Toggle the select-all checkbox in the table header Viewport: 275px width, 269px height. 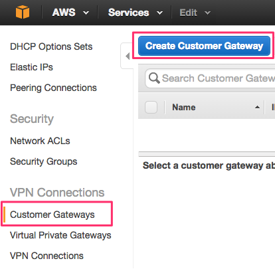click(x=151, y=108)
